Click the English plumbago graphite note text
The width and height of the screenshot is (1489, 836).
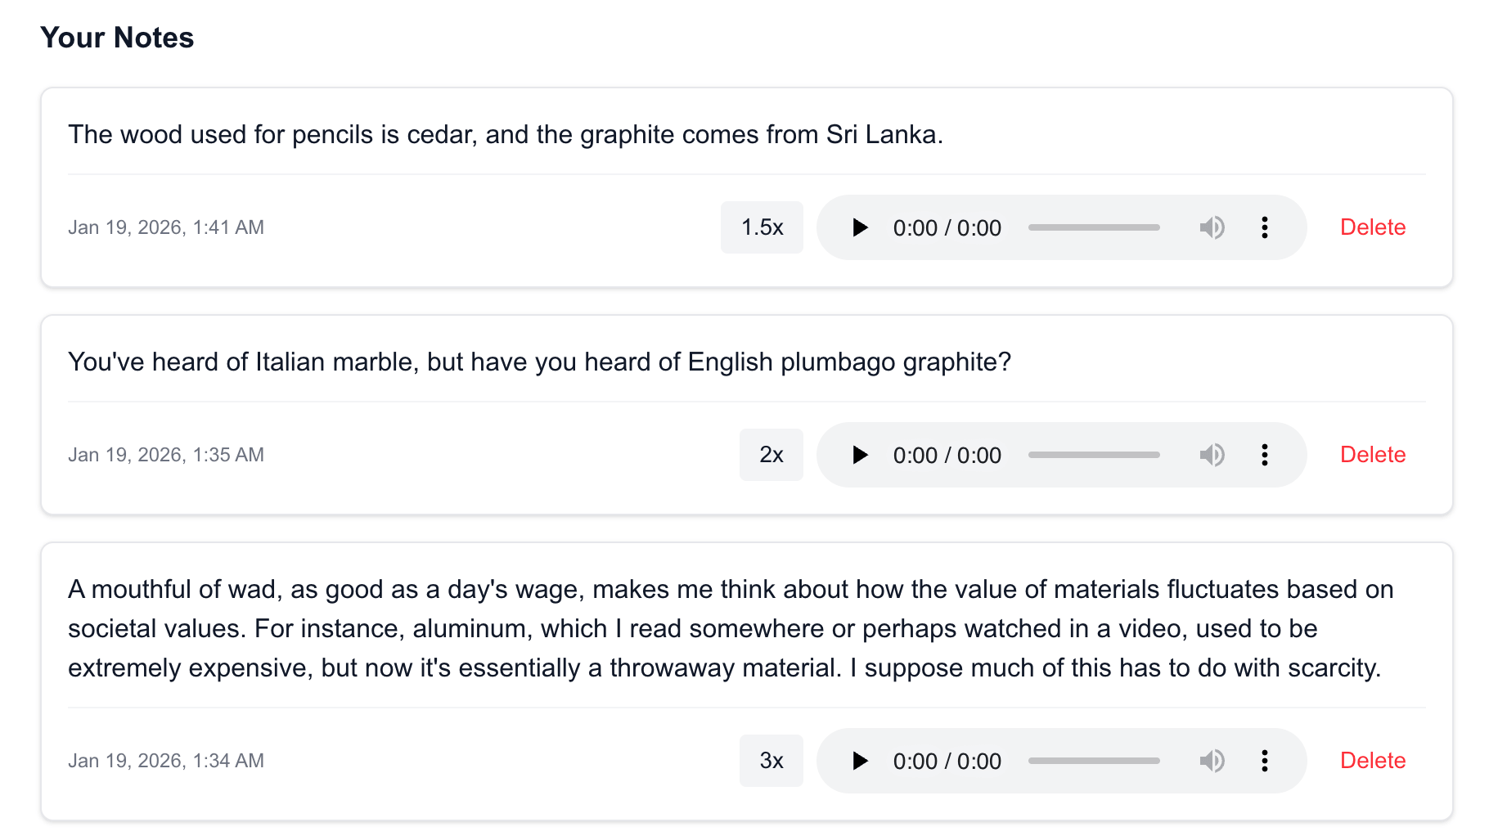click(x=539, y=362)
